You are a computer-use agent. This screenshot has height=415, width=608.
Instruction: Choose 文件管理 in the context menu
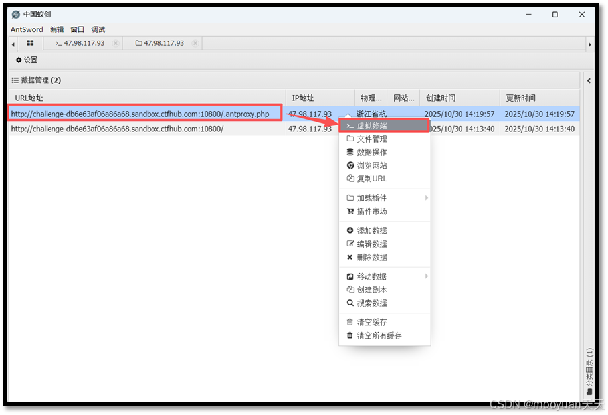coord(384,139)
